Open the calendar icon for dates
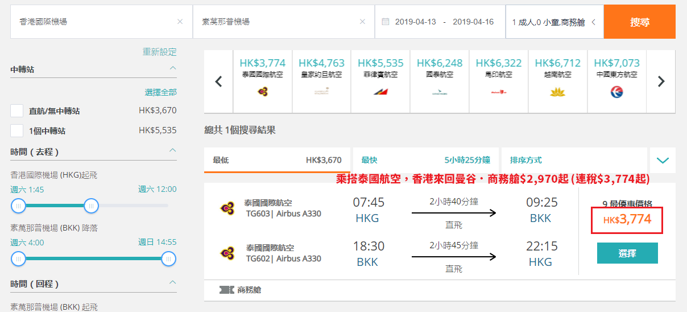The width and height of the screenshot is (687, 312). tap(386, 22)
